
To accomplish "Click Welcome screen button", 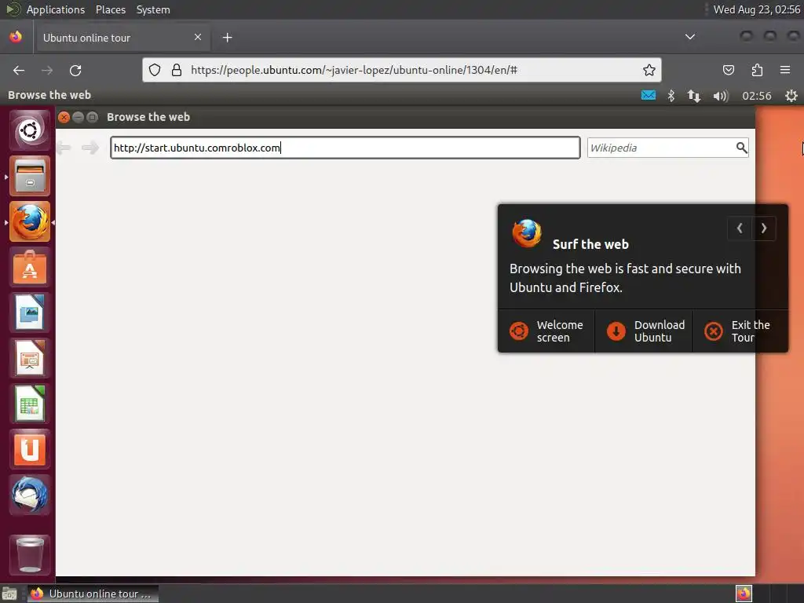I will (546, 331).
